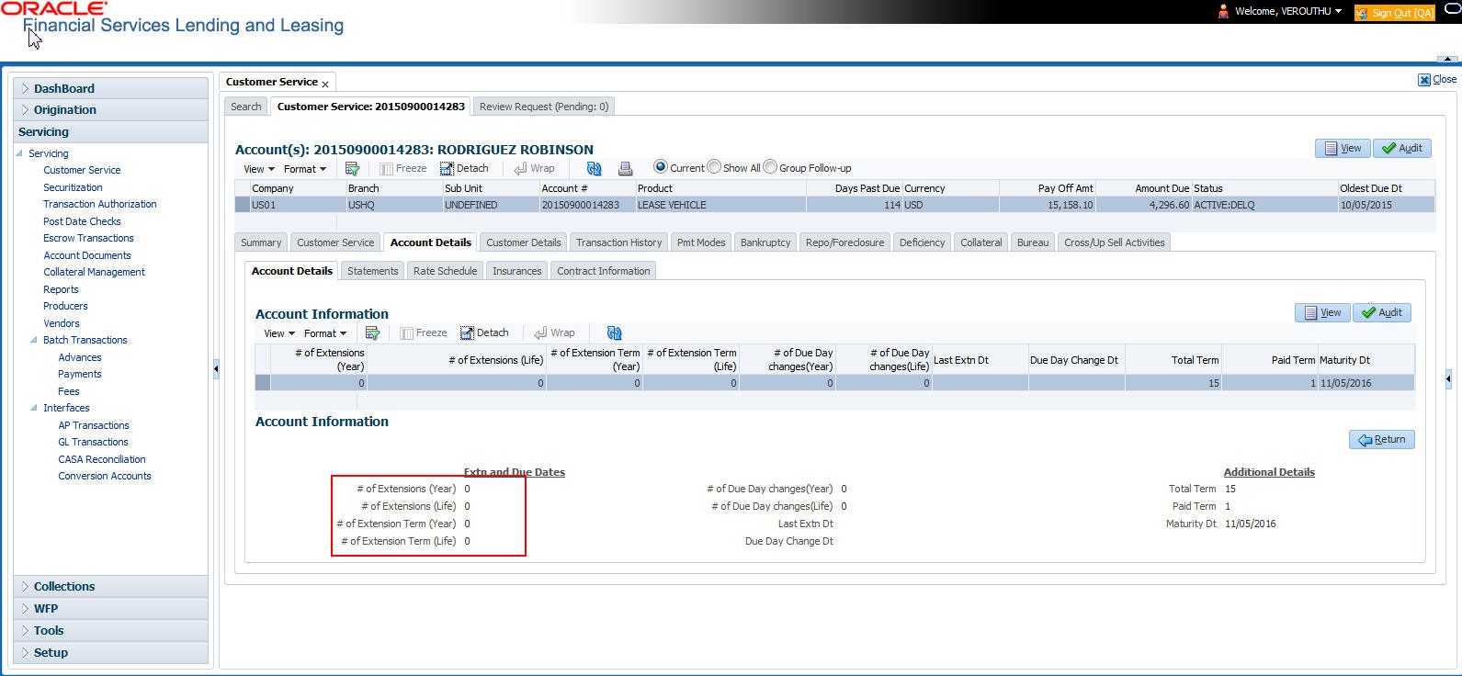Refresh the accounts table
Image resolution: width=1462 pixels, height=676 pixels.
595,169
